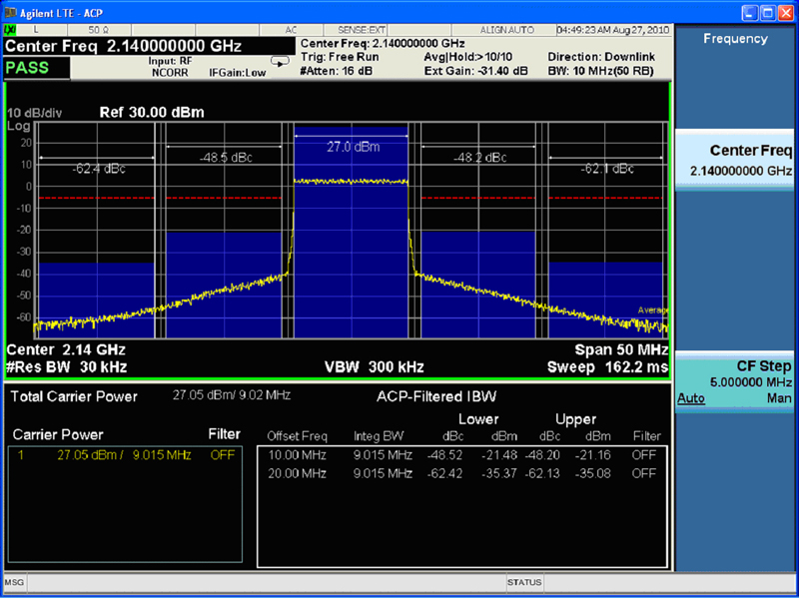Click the Center Freq entry field
This screenshot has height=600, width=799.
(x=140, y=45)
